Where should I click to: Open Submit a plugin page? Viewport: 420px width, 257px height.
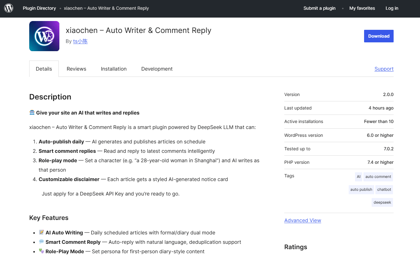click(319, 8)
